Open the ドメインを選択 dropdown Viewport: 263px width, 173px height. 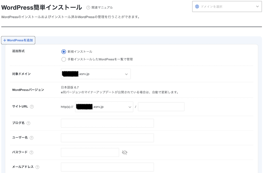click(x=227, y=7)
